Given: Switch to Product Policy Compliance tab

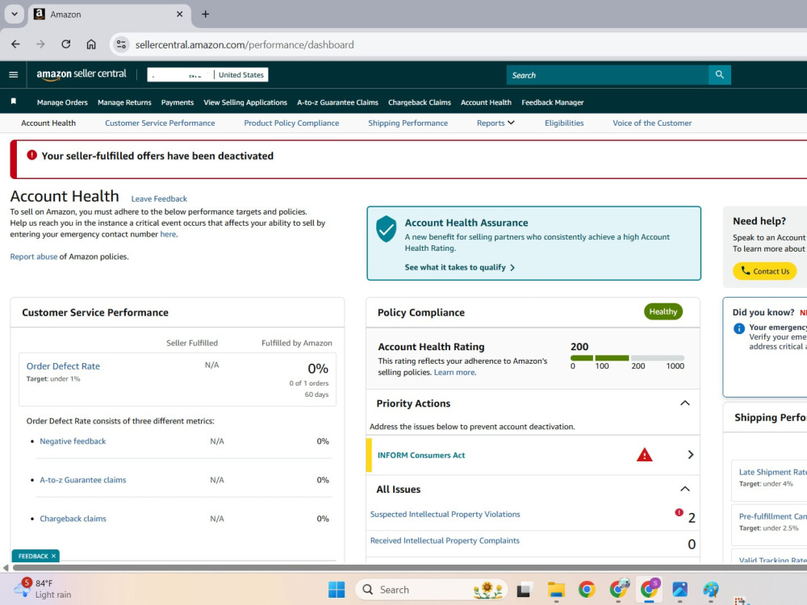Looking at the screenshot, I should (291, 123).
